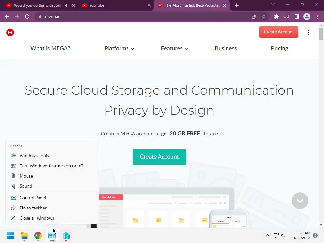Close the MEGA tab
The image size is (324, 243).
225,5
